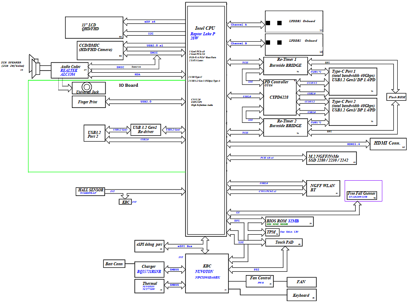Click the Intel CPU title text
This screenshot has height=304, width=410.
tap(205, 28)
